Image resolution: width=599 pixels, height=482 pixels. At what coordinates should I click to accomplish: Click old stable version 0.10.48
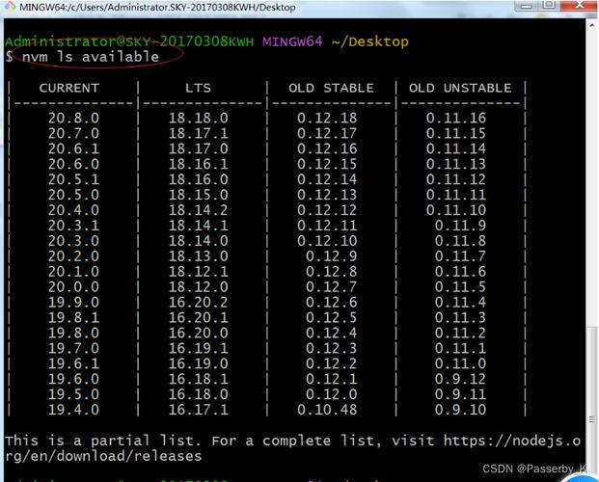[327, 410]
